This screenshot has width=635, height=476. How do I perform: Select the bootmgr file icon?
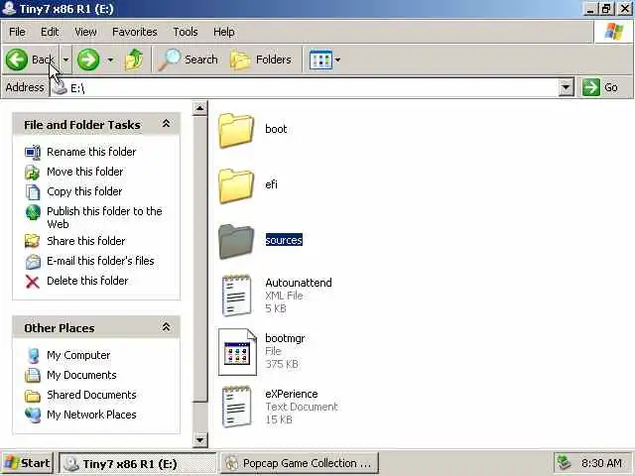237,352
